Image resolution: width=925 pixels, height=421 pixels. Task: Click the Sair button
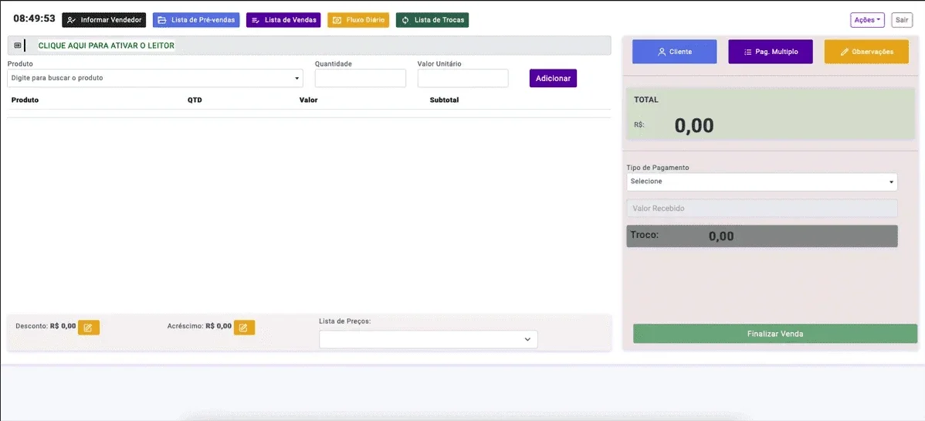(x=901, y=20)
